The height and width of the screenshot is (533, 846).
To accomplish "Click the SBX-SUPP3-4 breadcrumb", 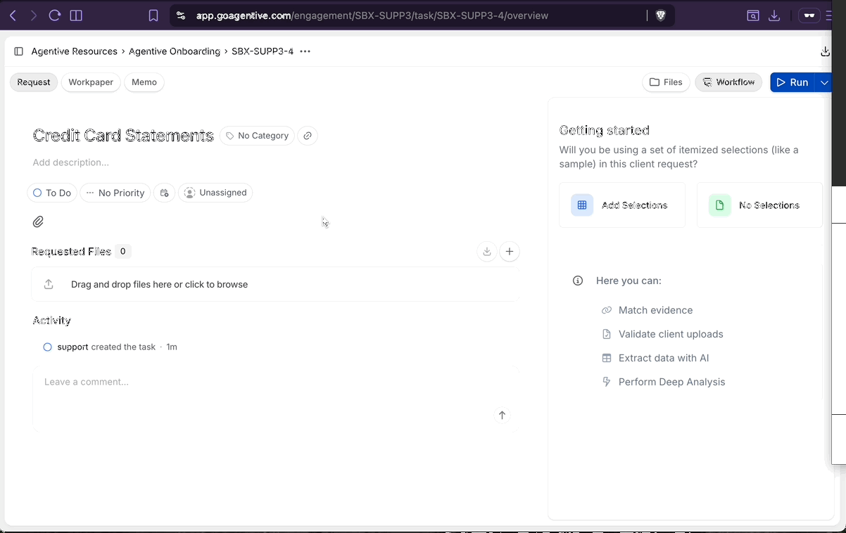I will (x=263, y=51).
